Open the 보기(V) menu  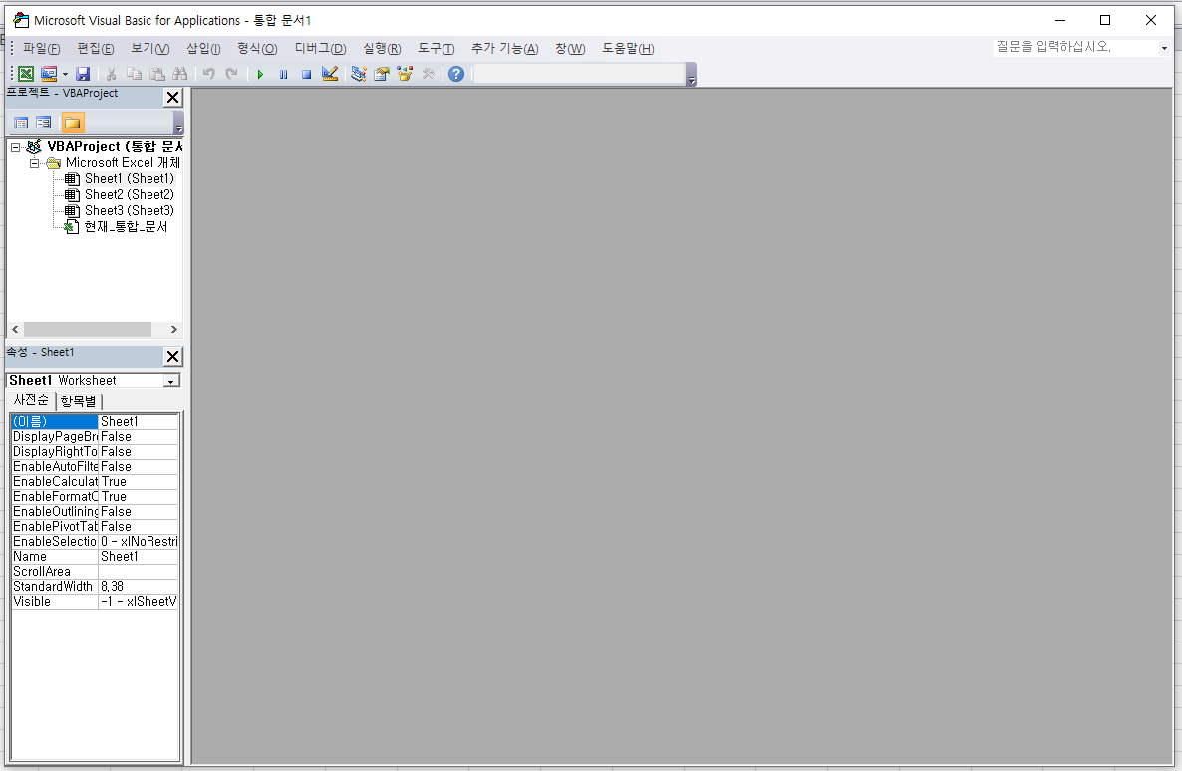pyautogui.click(x=150, y=48)
